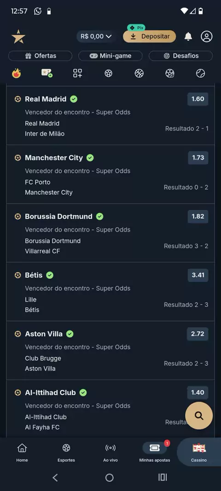
Task: Select the Bétis 3.41 odds
Action: click(x=198, y=275)
